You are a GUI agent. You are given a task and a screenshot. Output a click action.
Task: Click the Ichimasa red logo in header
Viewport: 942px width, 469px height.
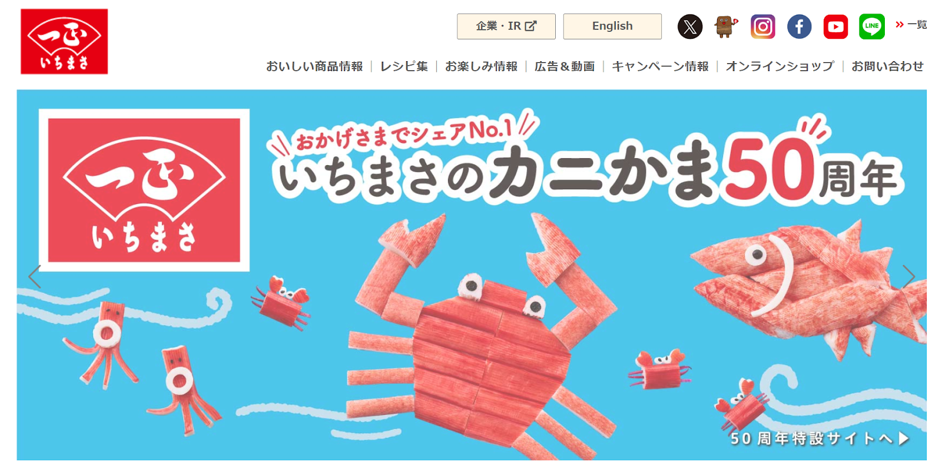[x=64, y=41]
